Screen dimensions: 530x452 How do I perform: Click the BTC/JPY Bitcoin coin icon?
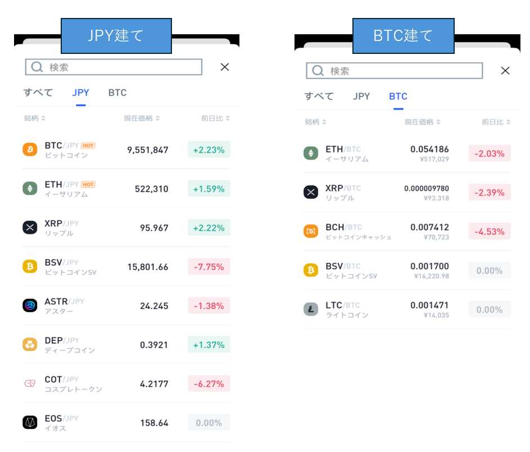pyautogui.click(x=30, y=150)
